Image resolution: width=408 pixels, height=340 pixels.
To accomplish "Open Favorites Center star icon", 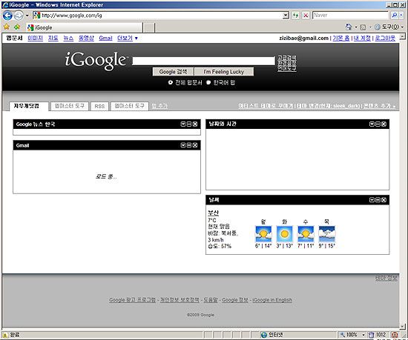I will [x=7, y=27].
